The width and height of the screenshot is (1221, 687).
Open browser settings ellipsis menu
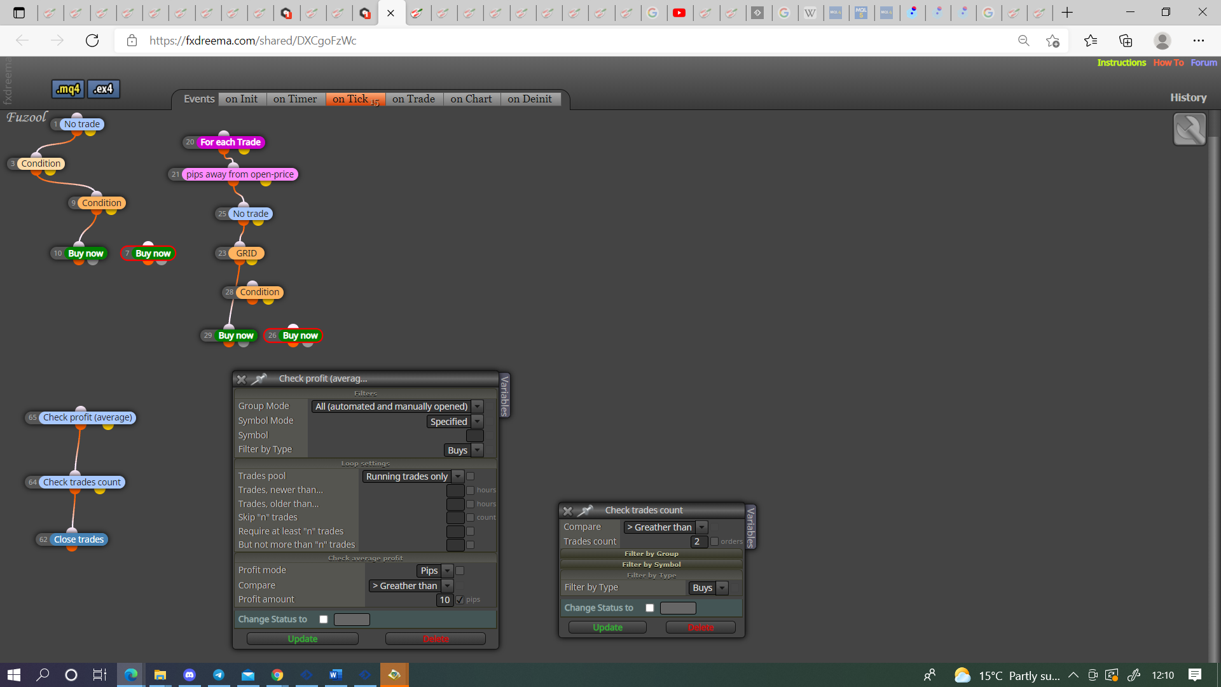1199,41
